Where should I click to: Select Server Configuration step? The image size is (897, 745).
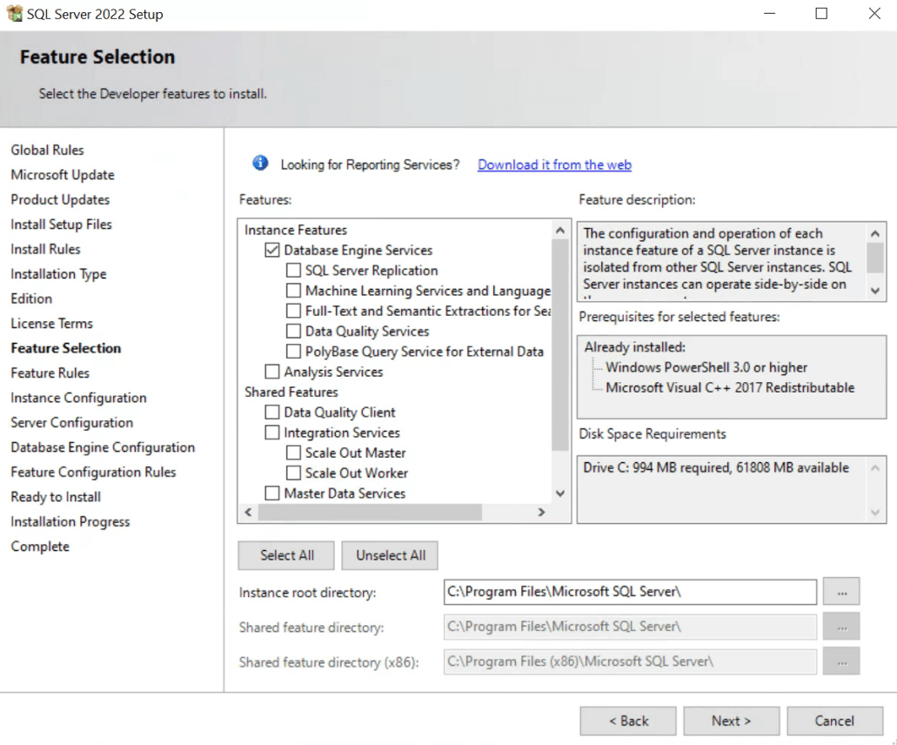click(72, 422)
